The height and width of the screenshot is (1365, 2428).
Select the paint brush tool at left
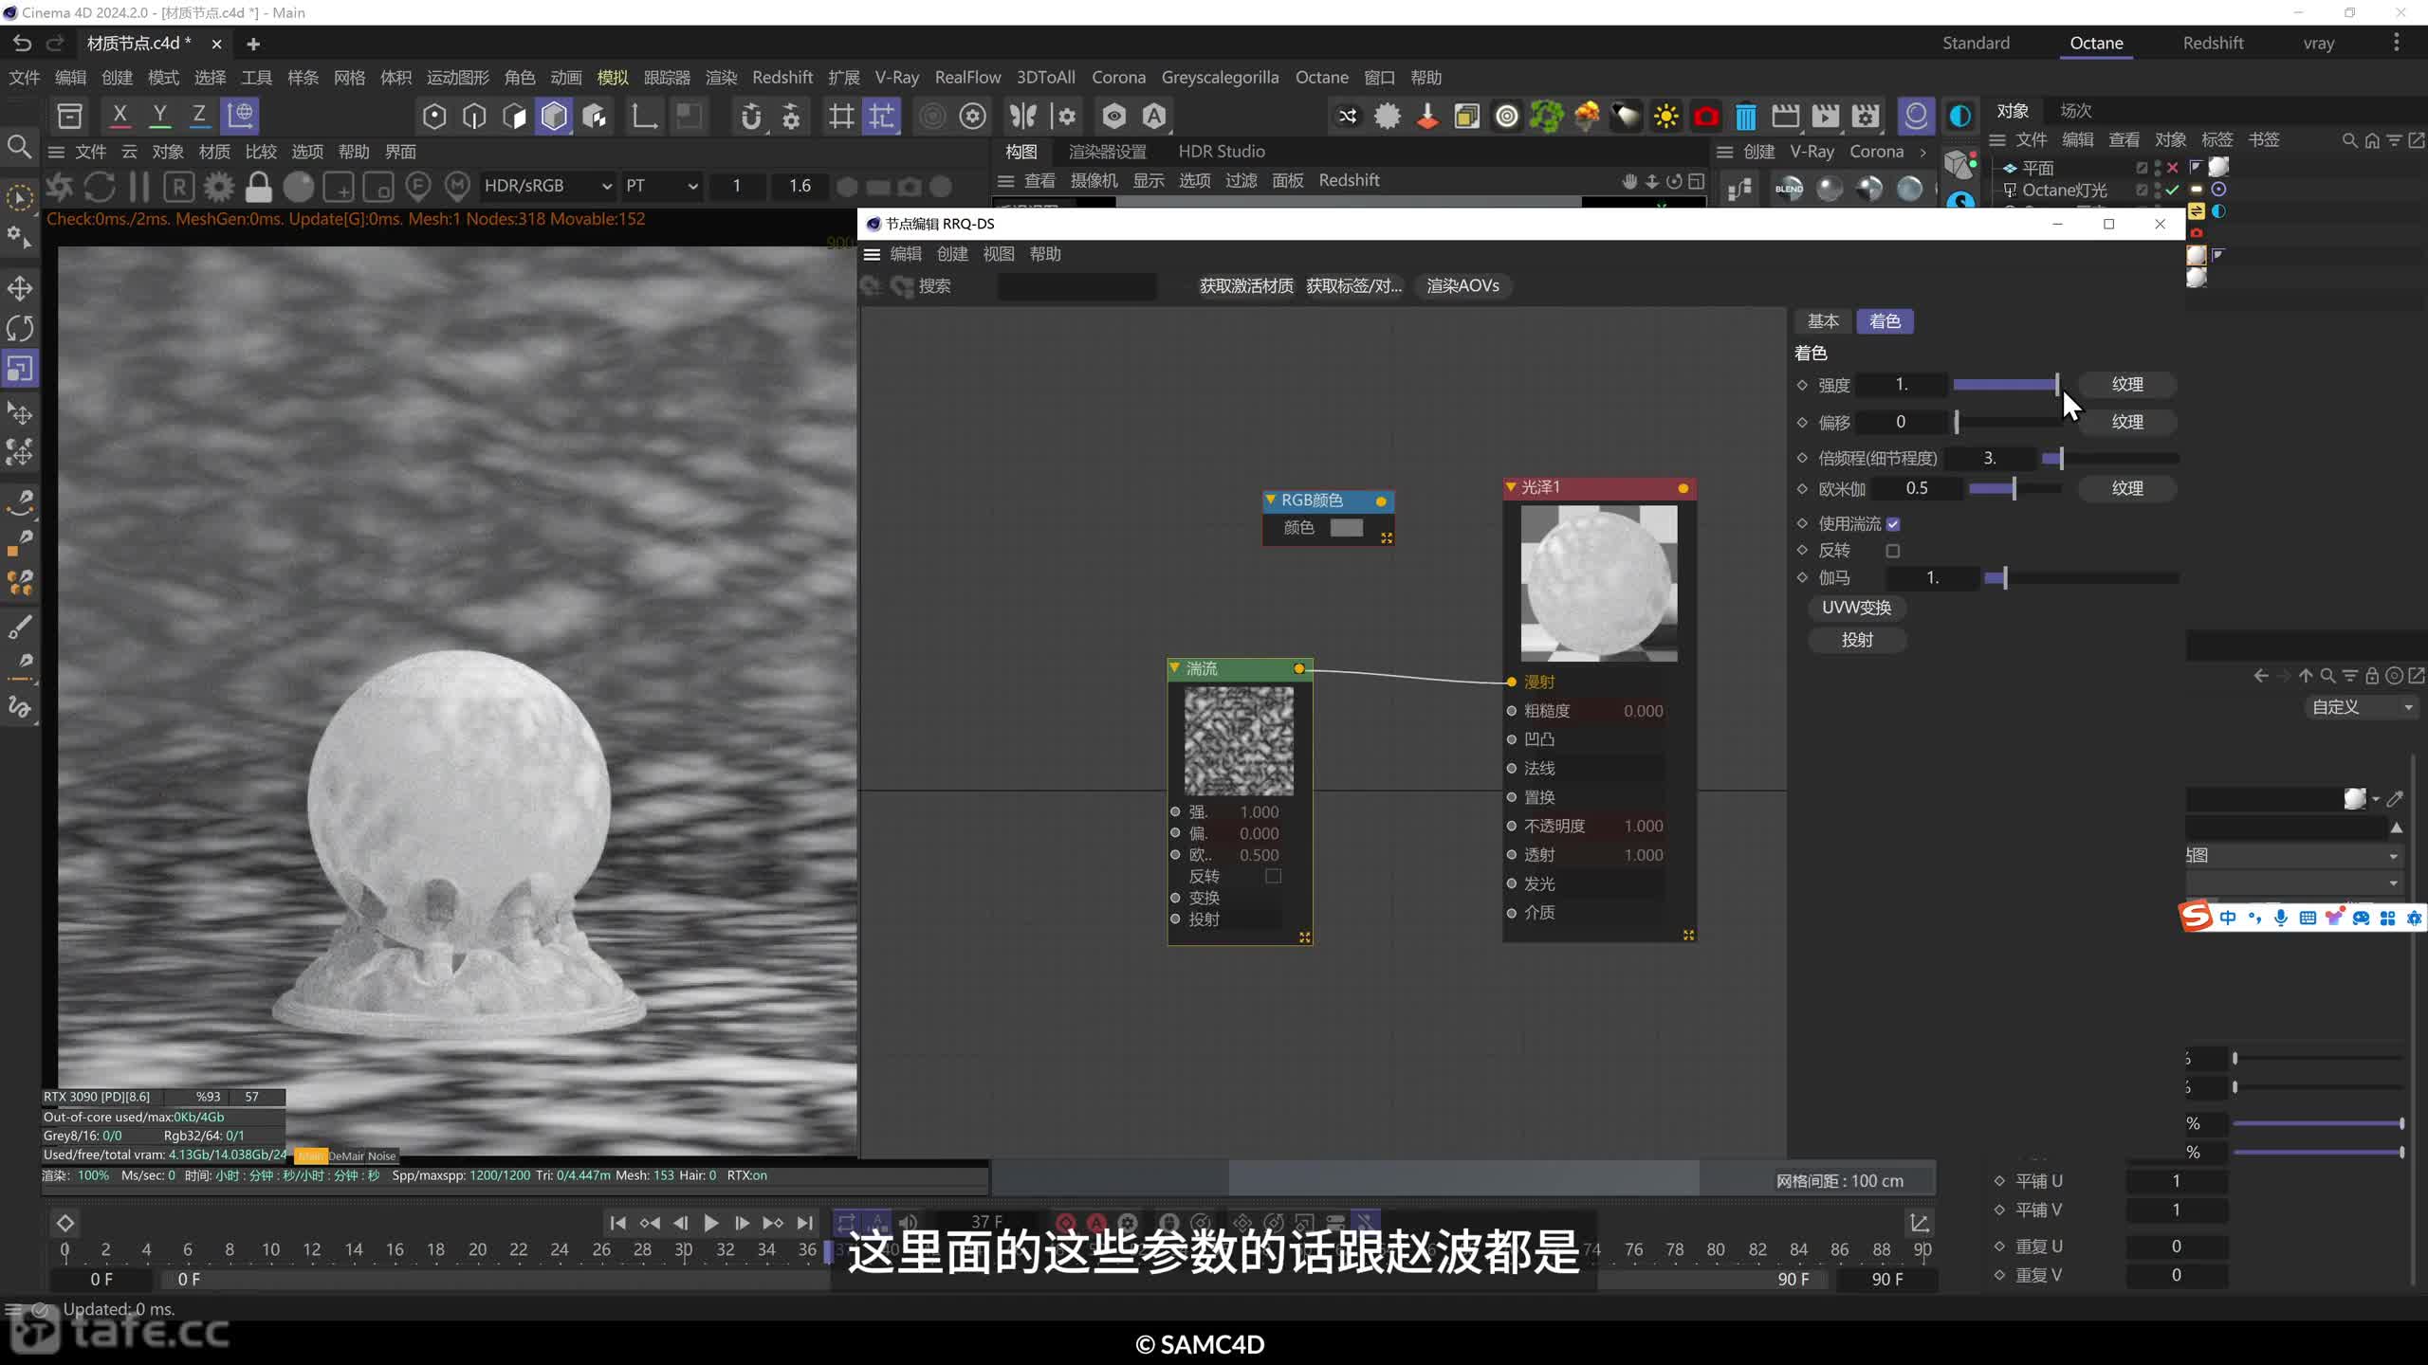(x=20, y=627)
